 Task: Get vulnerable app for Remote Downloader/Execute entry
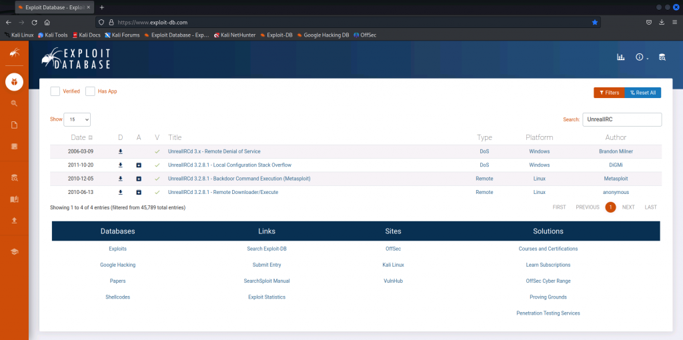(x=139, y=192)
